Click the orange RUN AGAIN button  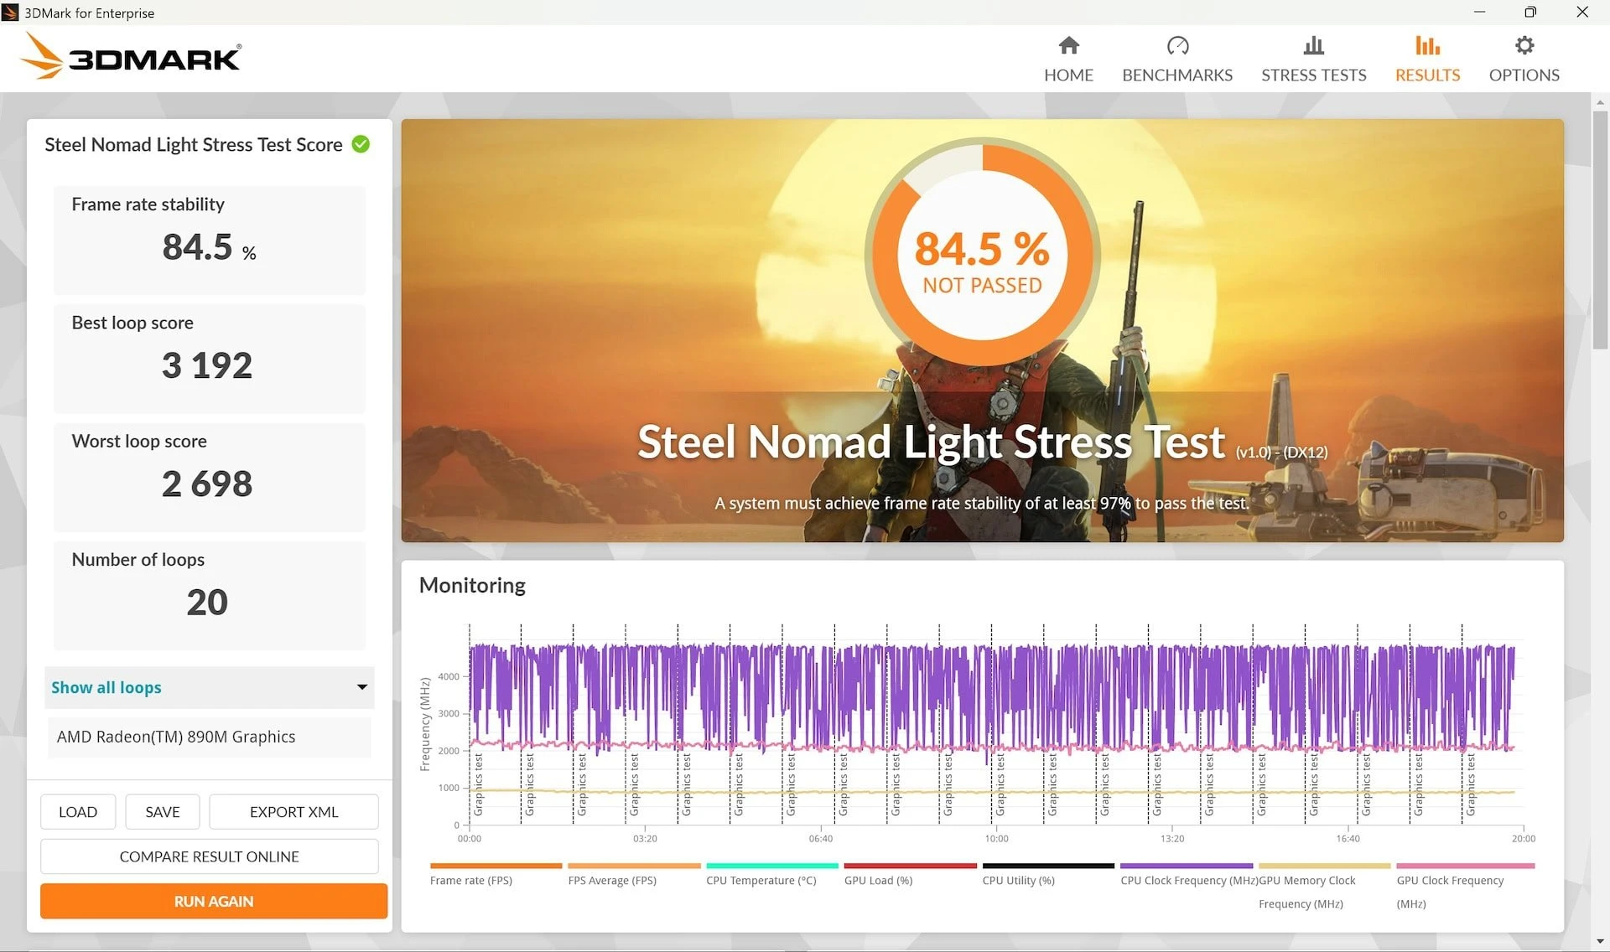coord(214,901)
